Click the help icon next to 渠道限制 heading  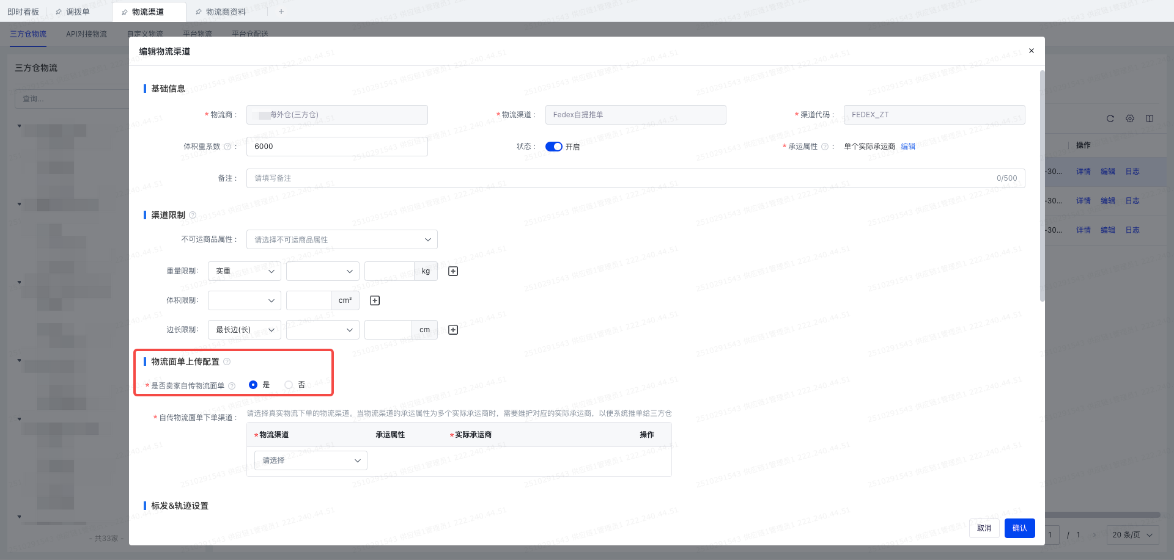[x=193, y=215]
